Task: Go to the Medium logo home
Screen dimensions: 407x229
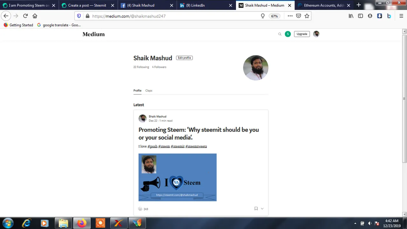Action: point(93,34)
